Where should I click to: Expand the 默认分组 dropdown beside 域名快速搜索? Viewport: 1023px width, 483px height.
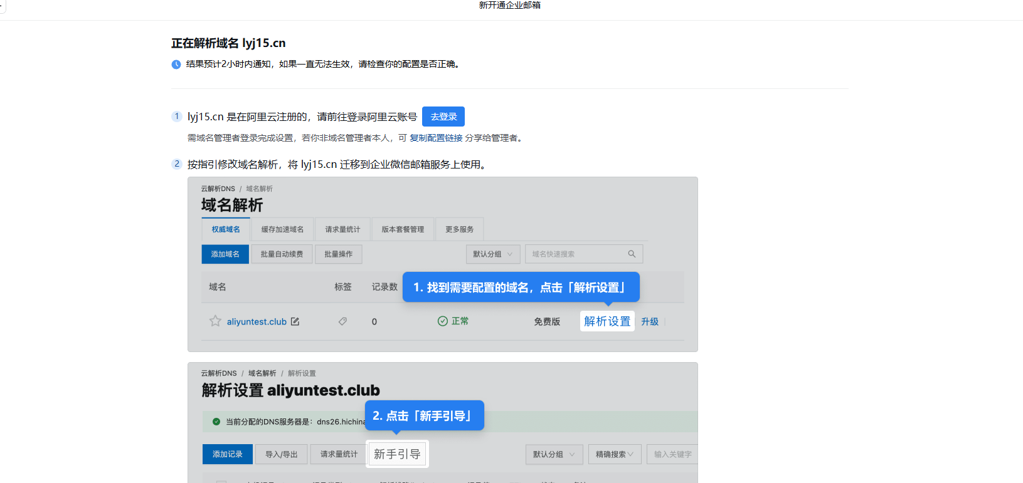(x=493, y=254)
